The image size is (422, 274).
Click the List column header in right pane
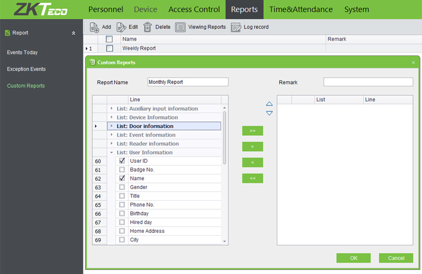pos(339,99)
